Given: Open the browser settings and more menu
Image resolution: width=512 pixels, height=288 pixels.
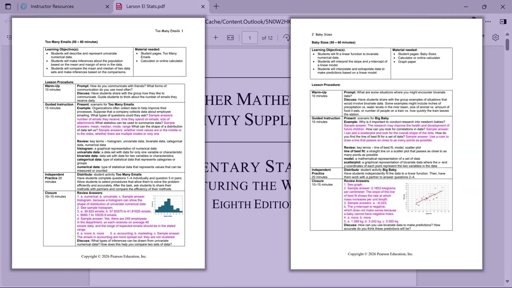Looking at the screenshot, I should click(488, 22).
